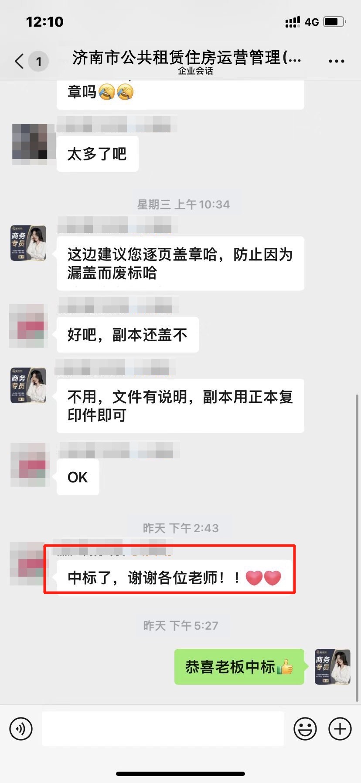Viewport: 361px width, 783px height.
Task: Tap the voice input icon
Action: tap(21, 729)
